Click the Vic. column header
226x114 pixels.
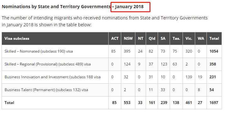click(189, 39)
